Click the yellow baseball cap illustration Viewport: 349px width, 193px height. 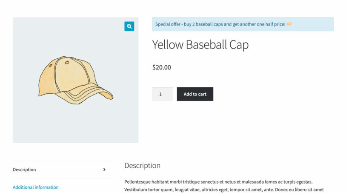coord(75,80)
